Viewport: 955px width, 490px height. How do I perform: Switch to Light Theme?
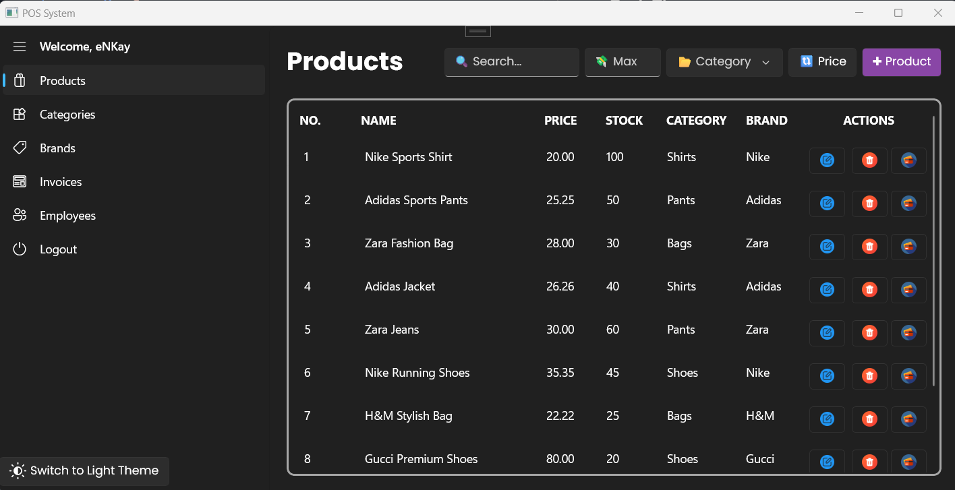[x=85, y=470]
